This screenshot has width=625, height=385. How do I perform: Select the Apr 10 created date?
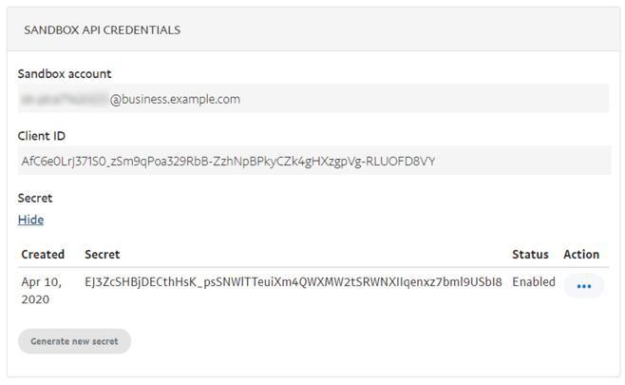click(x=40, y=282)
